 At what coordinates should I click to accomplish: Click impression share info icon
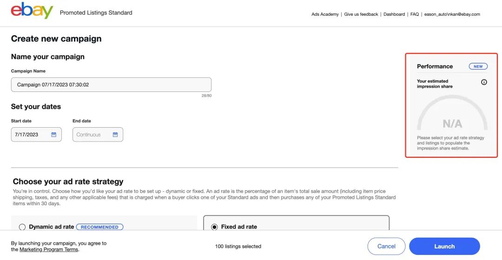tap(484, 82)
